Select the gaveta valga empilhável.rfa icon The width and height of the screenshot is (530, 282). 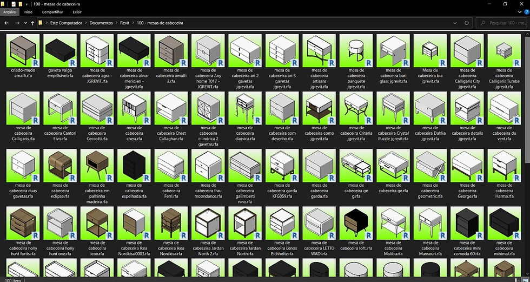coord(60,50)
